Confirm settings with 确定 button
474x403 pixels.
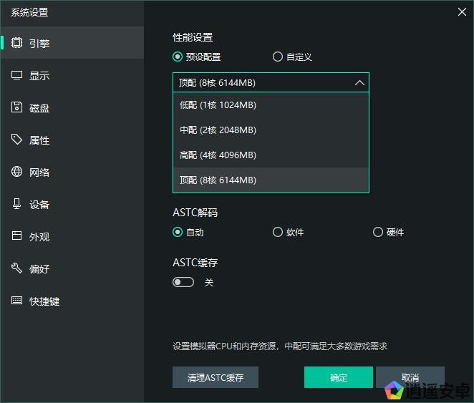coord(338,377)
